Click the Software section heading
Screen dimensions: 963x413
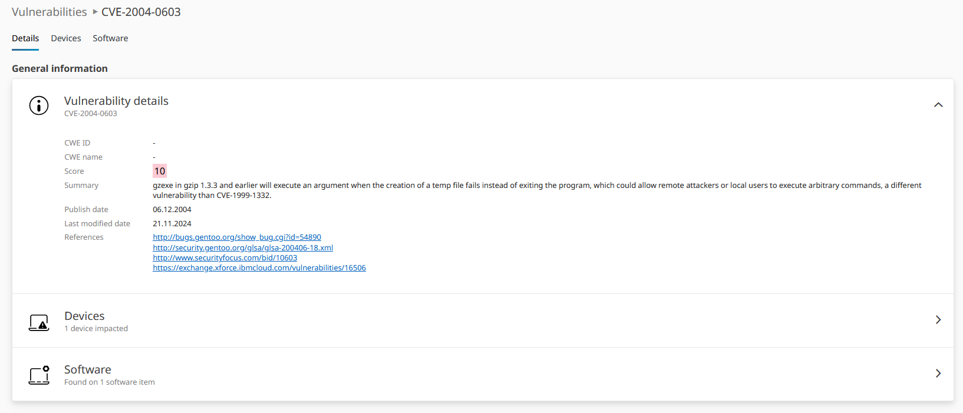click(x=87, y=370)
